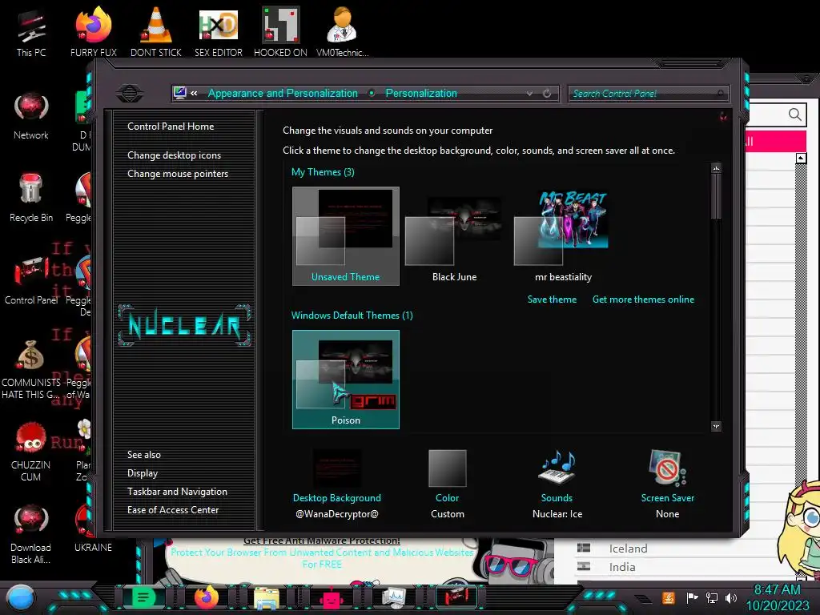820x615 pixels.
Task: Open the pink robot app on taskbar
Action: (x=331, y=597)
